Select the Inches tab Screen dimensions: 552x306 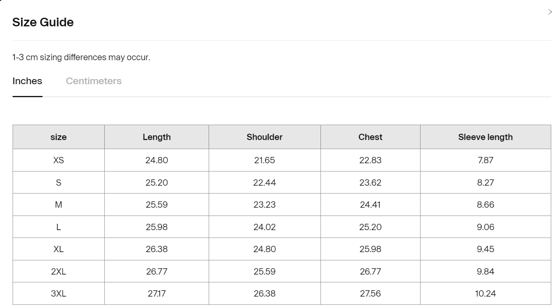tap(27, 81)
